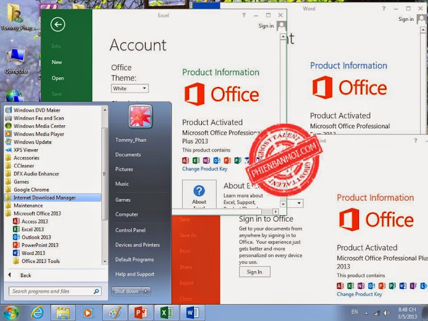Open Windows Explorer from the taskbar
This screenshot has width=428, height=321.
pos(63,312)
